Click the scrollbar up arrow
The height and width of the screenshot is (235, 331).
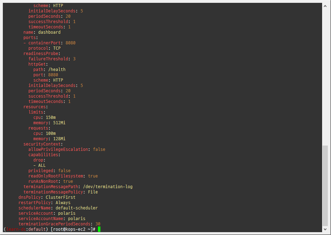coord(325,6)
